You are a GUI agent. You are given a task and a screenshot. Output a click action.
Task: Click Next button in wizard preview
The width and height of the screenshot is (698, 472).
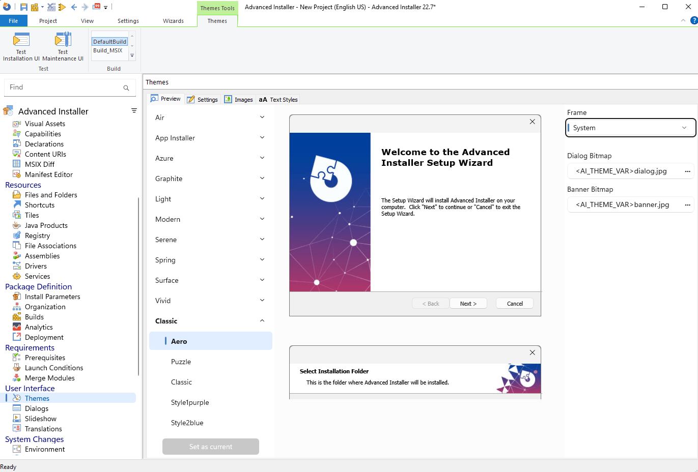(468, 304)
